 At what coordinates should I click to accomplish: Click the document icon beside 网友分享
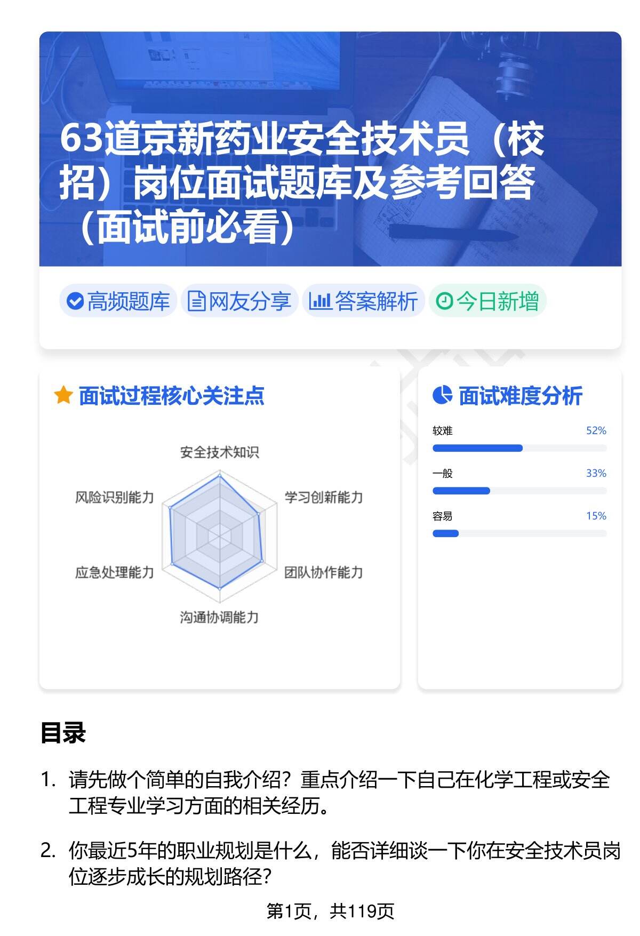[196, 301]
